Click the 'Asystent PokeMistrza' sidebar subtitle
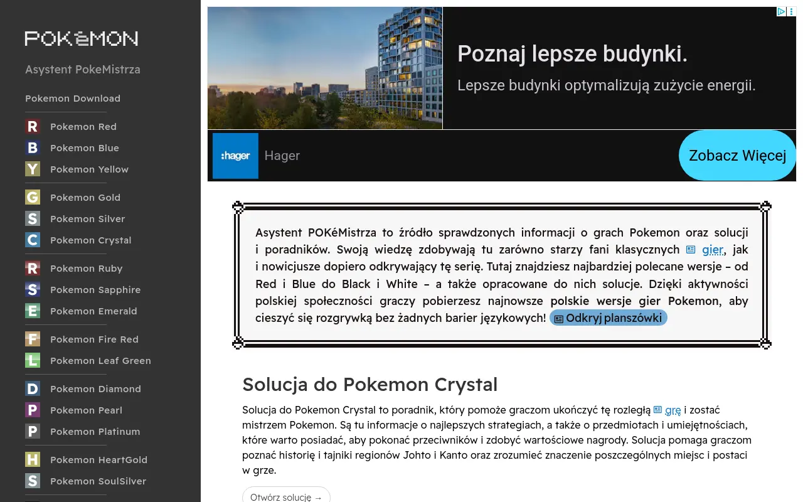The image size is (803, 502). click(83, 70)
